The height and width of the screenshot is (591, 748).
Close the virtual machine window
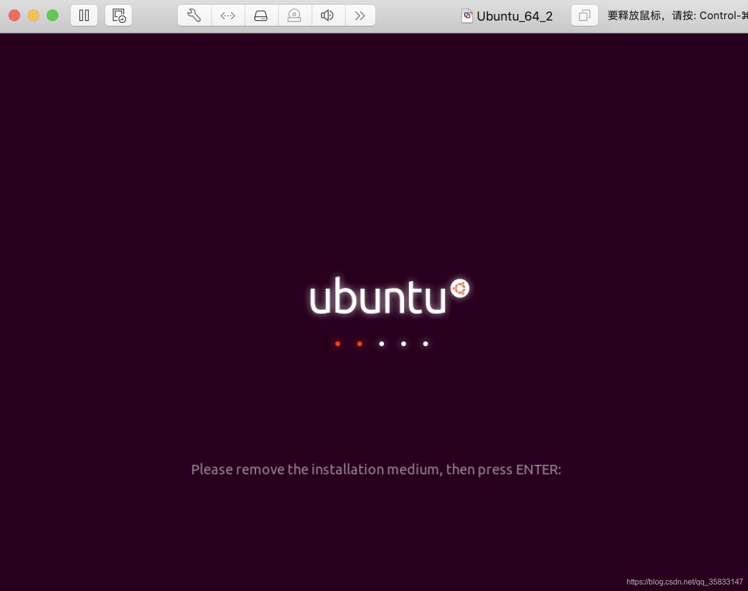tap(14, 15)
